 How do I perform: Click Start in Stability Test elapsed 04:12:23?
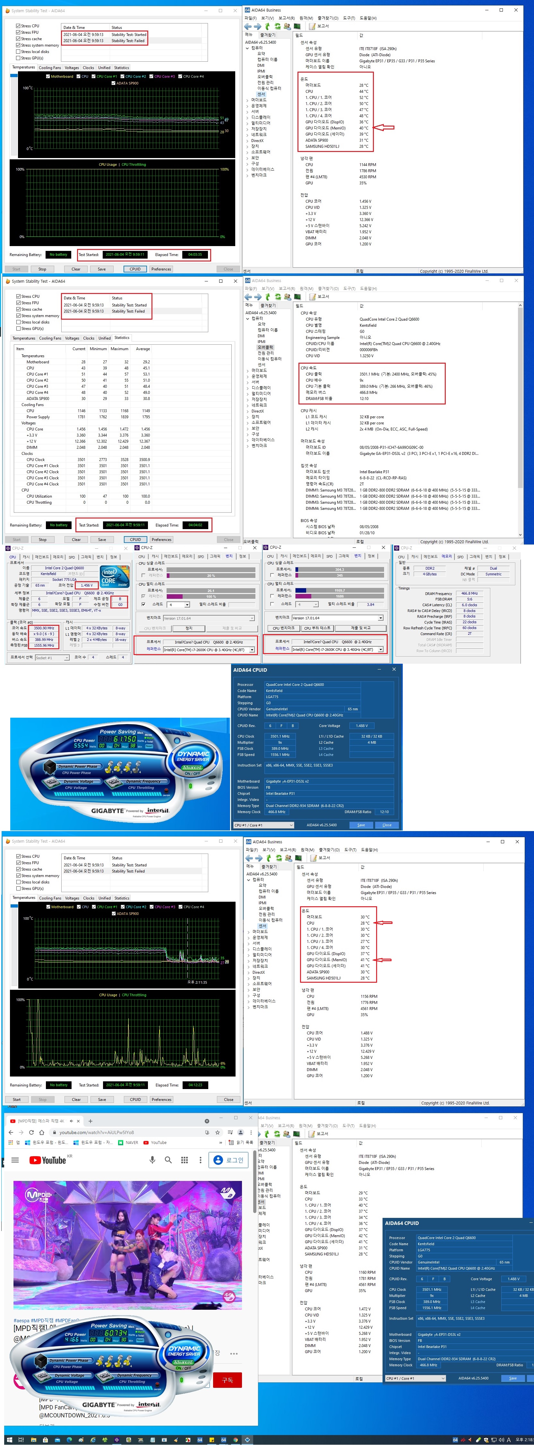17,1099
